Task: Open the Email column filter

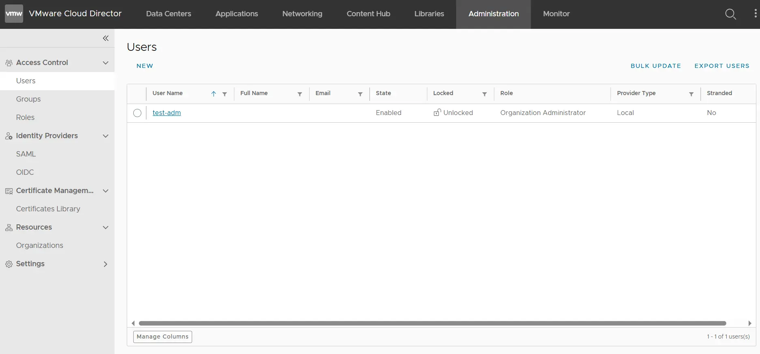Action: coord(360,94)
